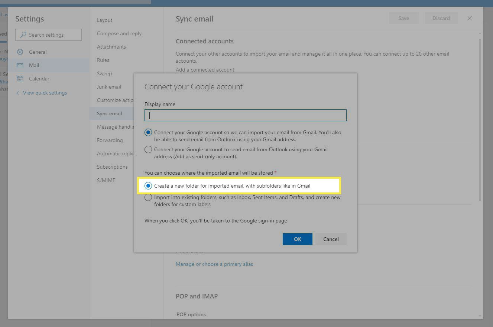Screen dimensions: 493x327
Task: Click View quick settings link
Action: pyautogui.click(x=45, y=93)
